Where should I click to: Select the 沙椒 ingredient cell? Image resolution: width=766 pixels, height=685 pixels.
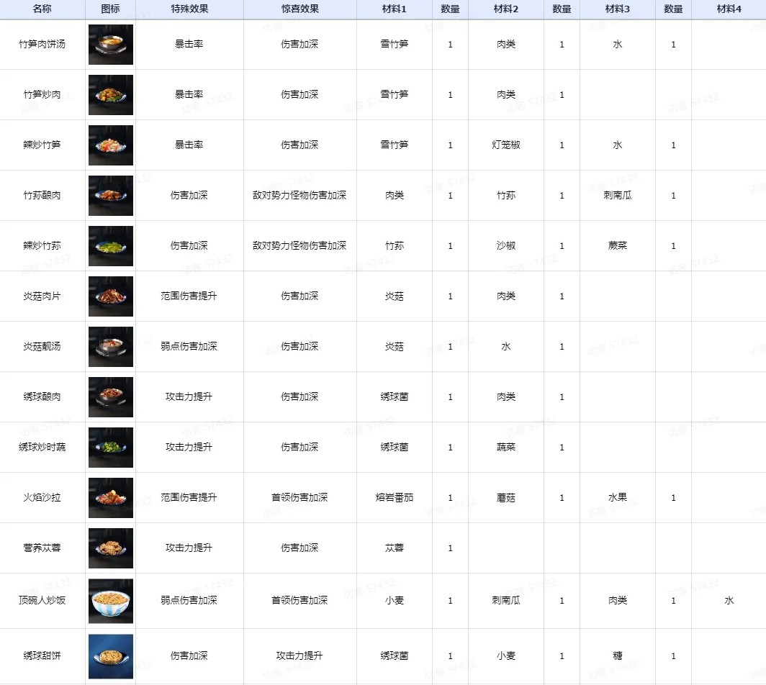(x=505, y=245)
